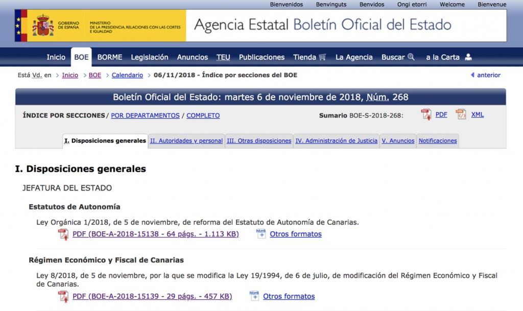Click the Tienda menu label

tap(304, 57)
